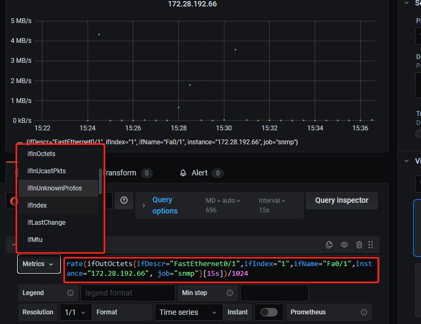The height and width of the screenshot is (324, 421).
Task: Pick ifLastChange in the metrics list
Action: (58, 223)
